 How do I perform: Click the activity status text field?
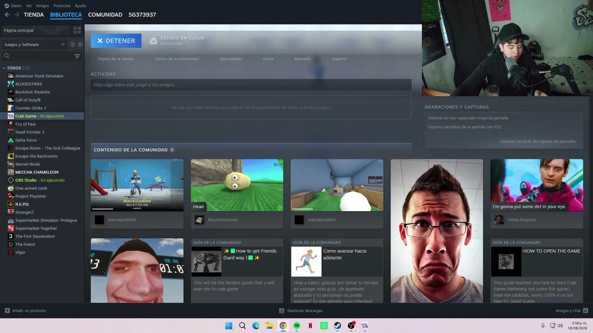tap(251, 85)
